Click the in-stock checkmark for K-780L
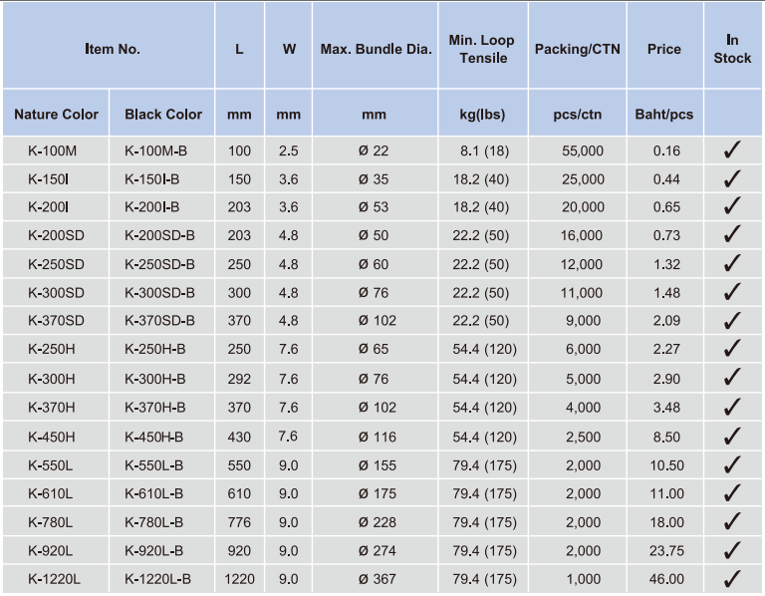 coord(732,521)
